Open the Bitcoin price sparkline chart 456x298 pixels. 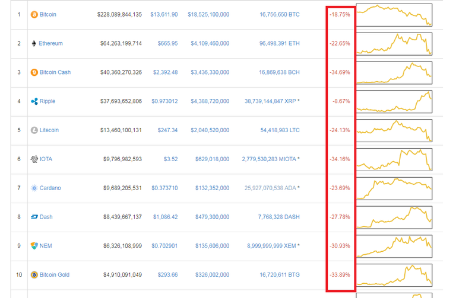[x=394, y=15]
